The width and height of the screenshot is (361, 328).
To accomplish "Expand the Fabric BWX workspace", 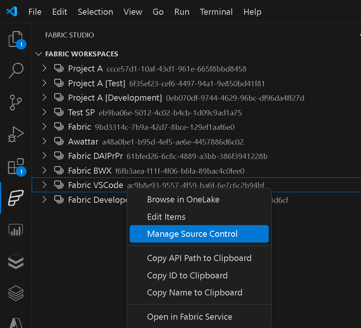I will [x=44, y=171].
